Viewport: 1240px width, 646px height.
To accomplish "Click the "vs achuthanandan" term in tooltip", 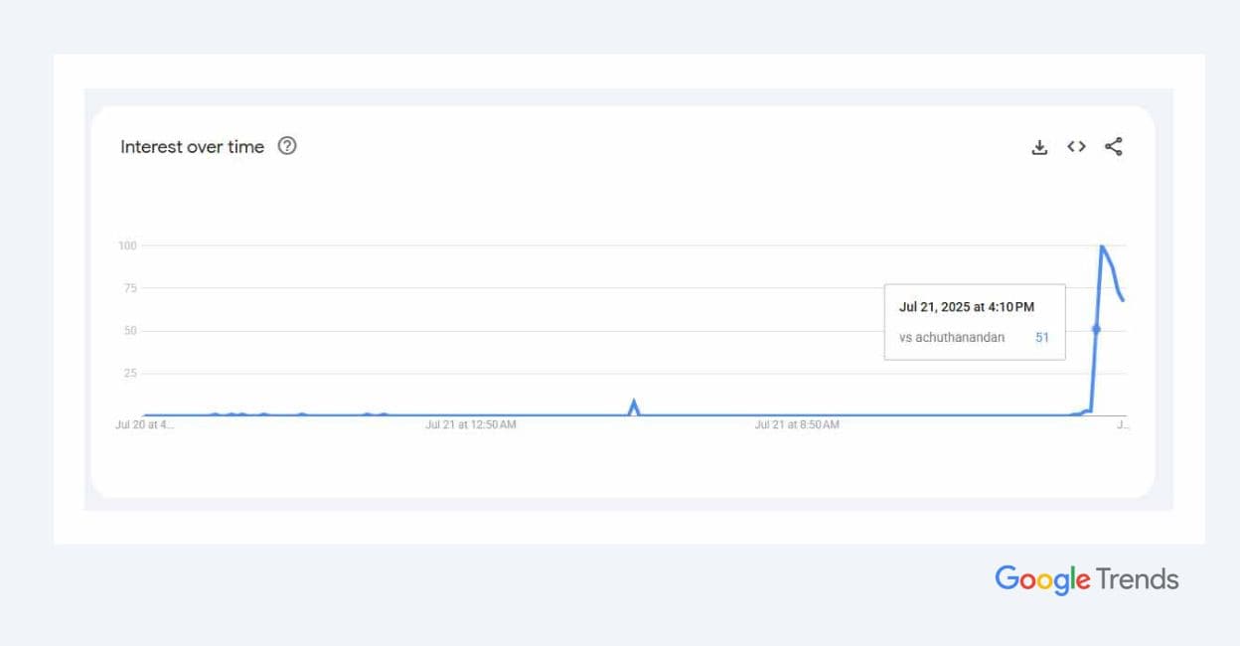I will (952, 338).
